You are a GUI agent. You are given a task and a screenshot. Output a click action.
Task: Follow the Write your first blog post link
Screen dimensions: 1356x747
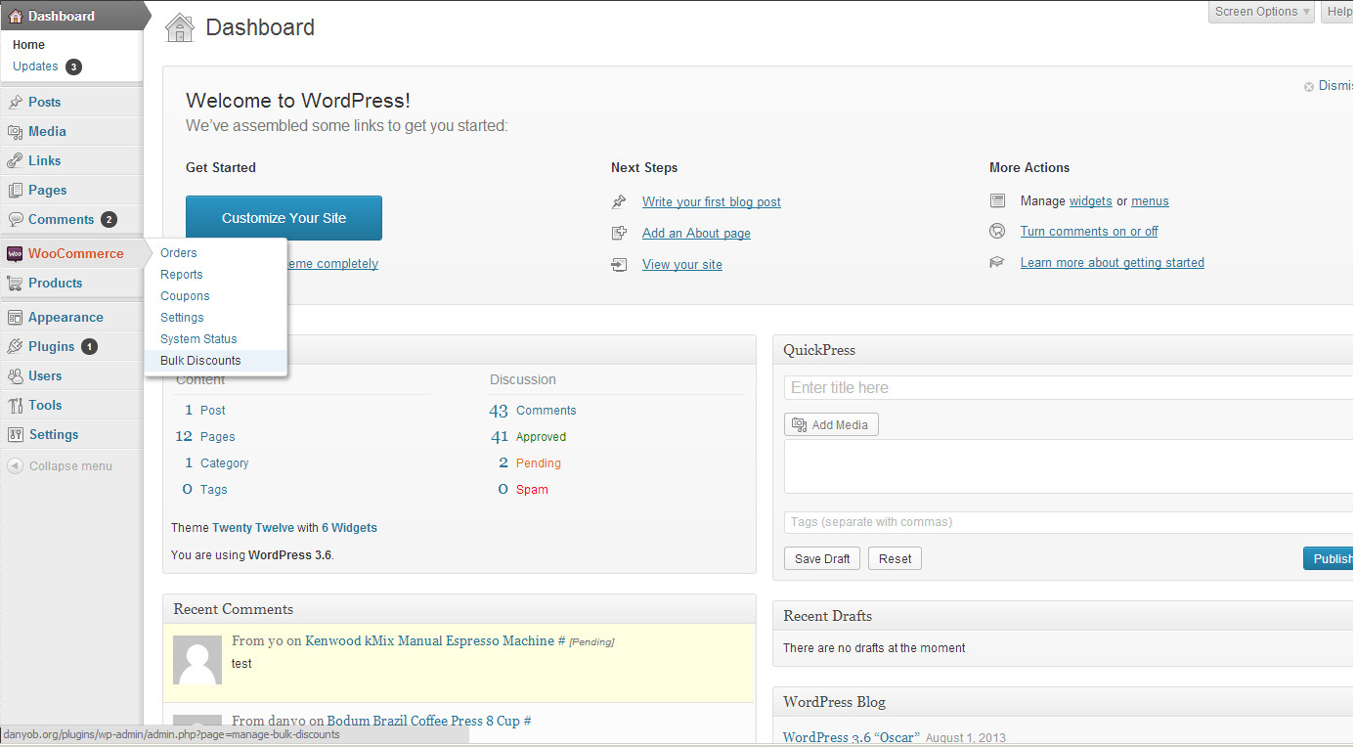[711, 202]
